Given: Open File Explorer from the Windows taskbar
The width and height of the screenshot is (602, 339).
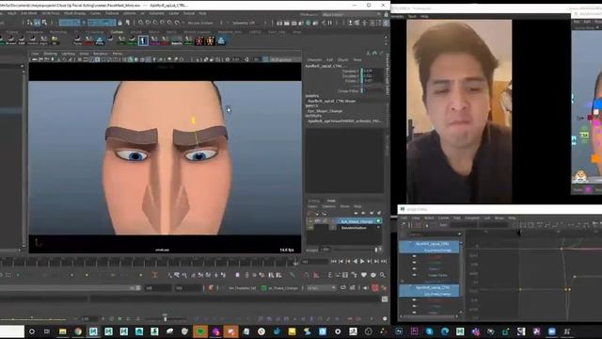Looking at the screenshot, I should click(x=63, y=331).
